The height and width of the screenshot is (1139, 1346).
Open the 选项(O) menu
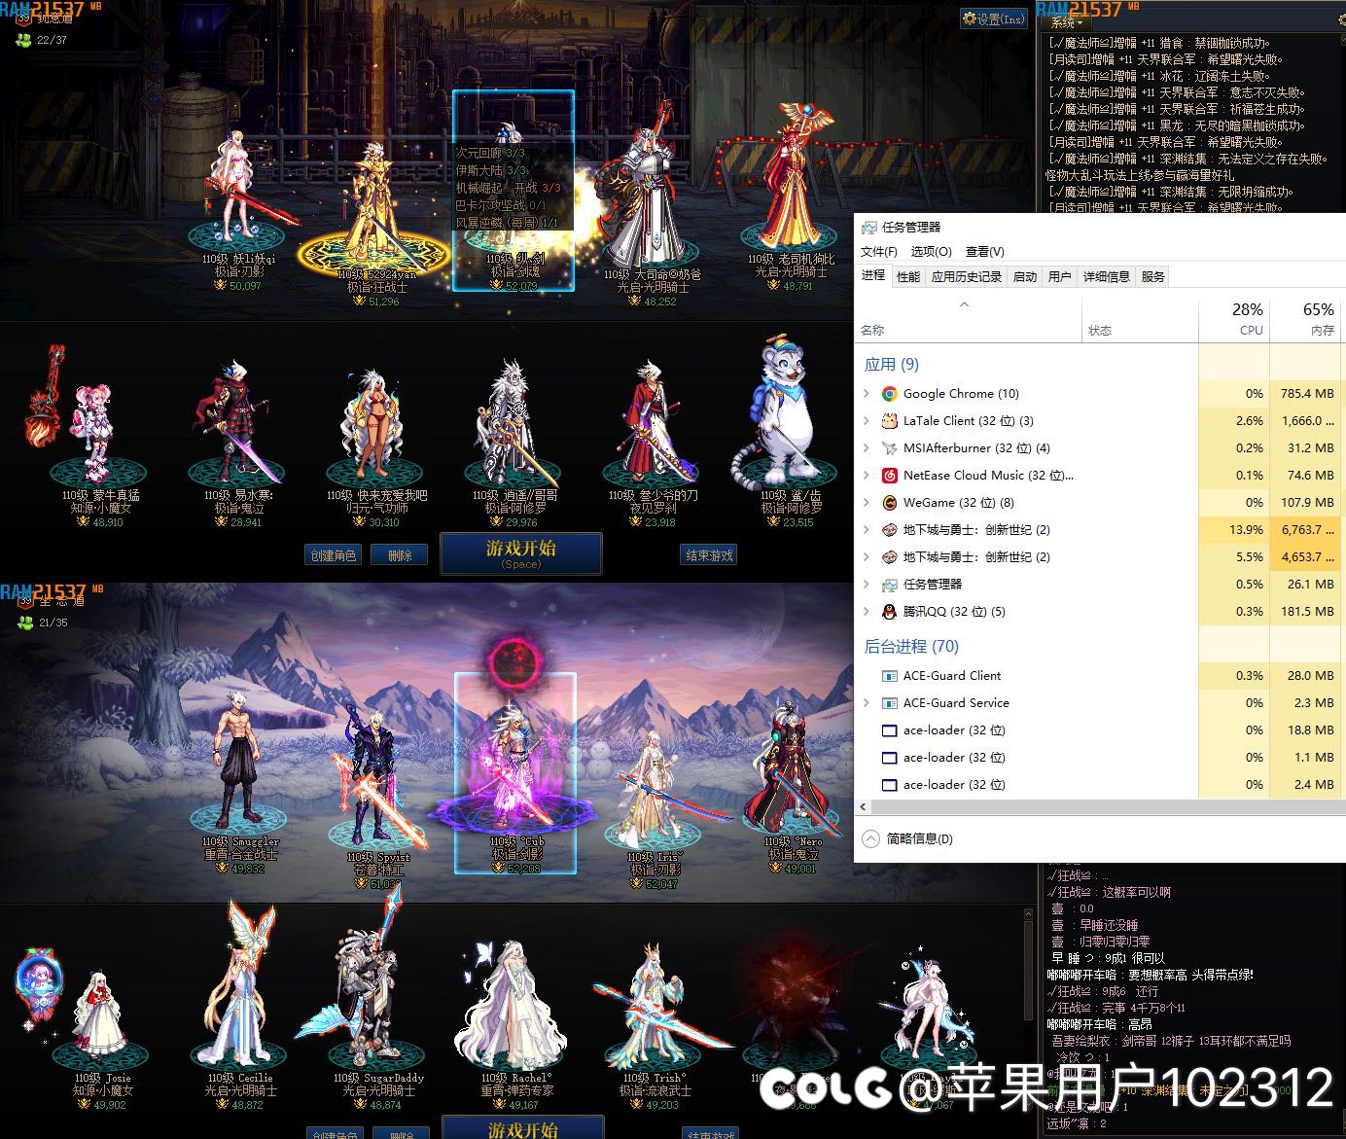point(931,252)
